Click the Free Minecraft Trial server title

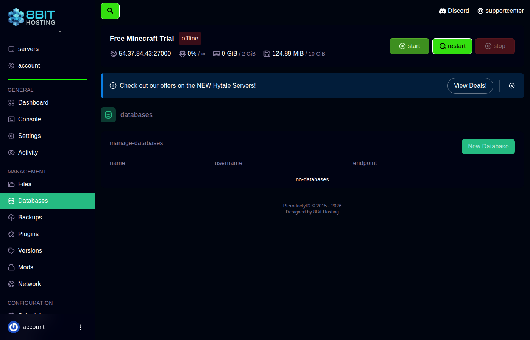click(x=142, y=39)
